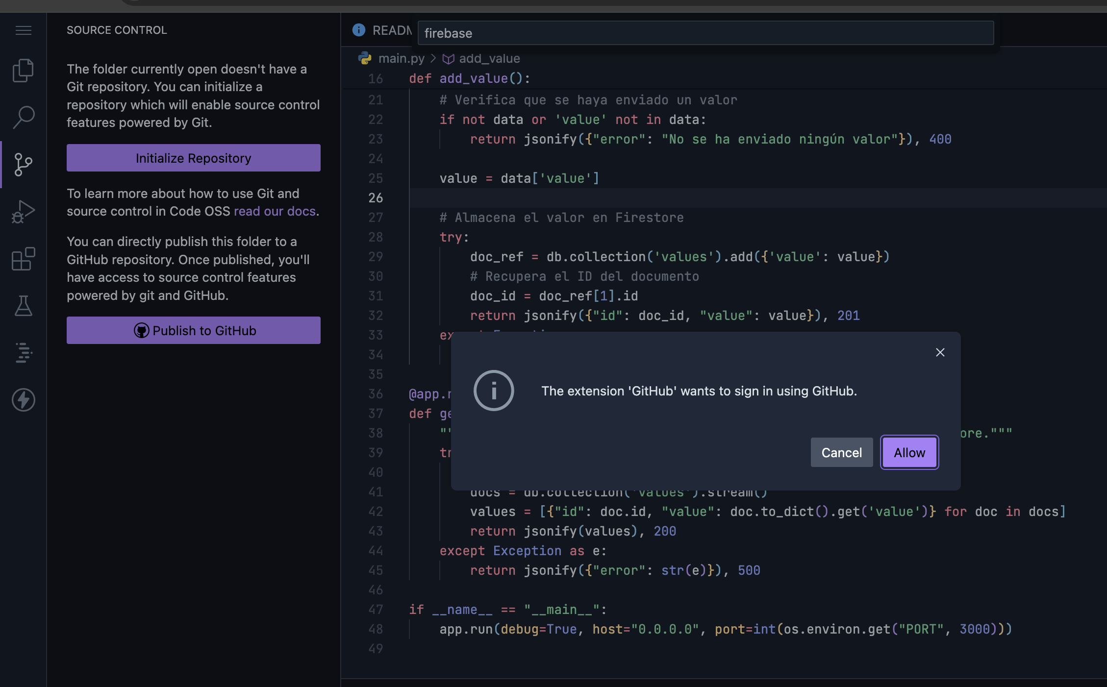Click the firebase input field

[705, 33]
